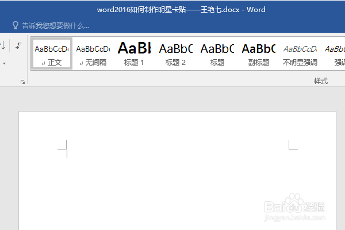Toggle show/hide paragraph marks icon
Screen dimensions: 345x230
click(19, 45)
